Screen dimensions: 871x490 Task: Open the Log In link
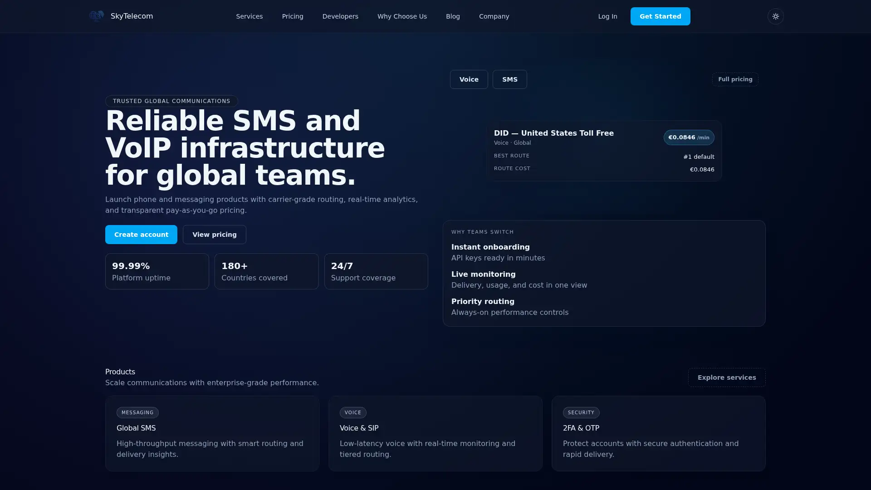pos(607,16)
